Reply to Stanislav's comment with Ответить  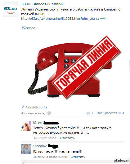(x=78, y=157)
